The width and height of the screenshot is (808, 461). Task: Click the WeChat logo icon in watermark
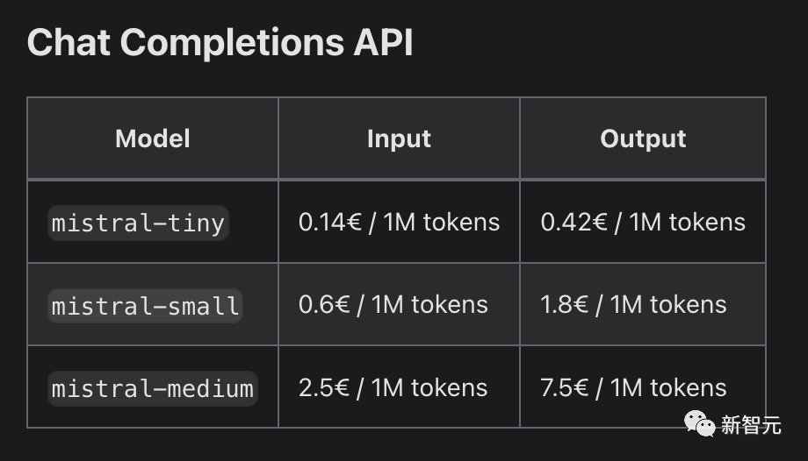(699, 424)
